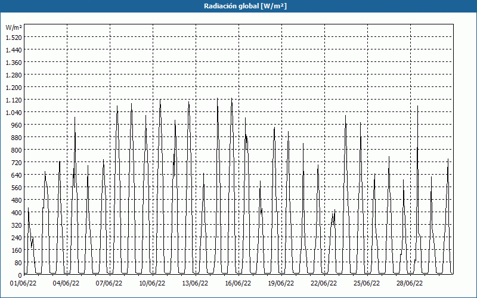The height and width of the screenshot is (298, 477).
Task: Click the 560 y-axis label
Action: coord(17,188)
